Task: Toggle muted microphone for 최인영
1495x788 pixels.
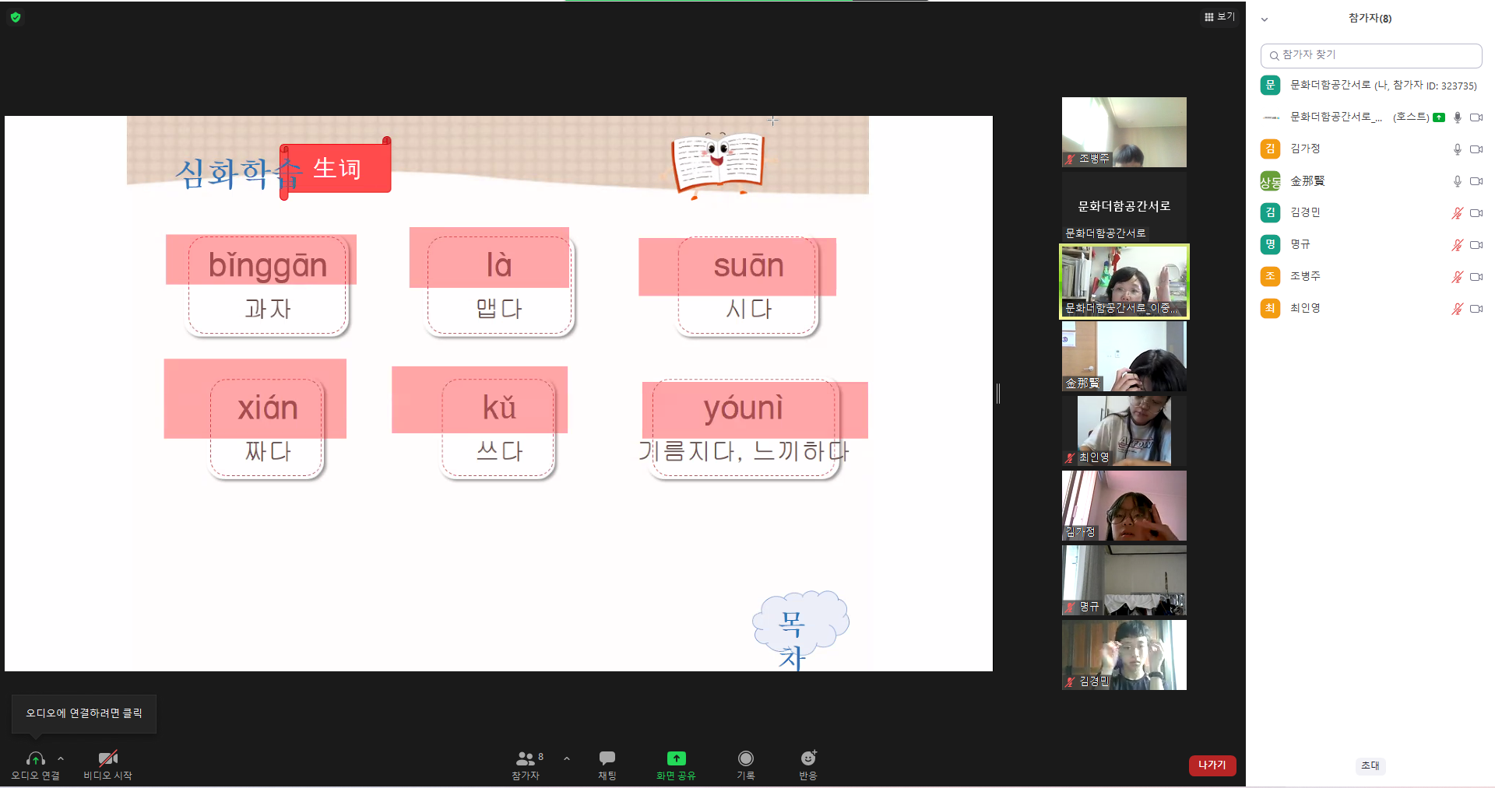Action: (1457, 309)
